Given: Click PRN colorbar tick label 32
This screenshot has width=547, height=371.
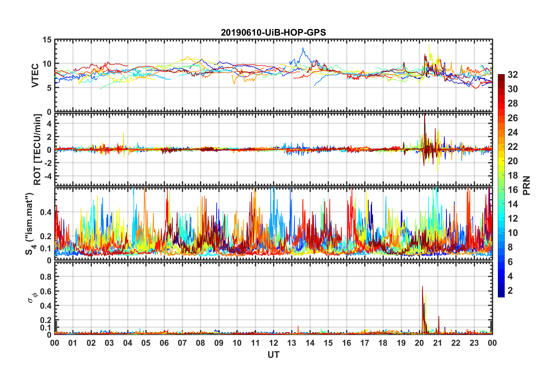Looking at the screenshot, I should click(513, 75).
